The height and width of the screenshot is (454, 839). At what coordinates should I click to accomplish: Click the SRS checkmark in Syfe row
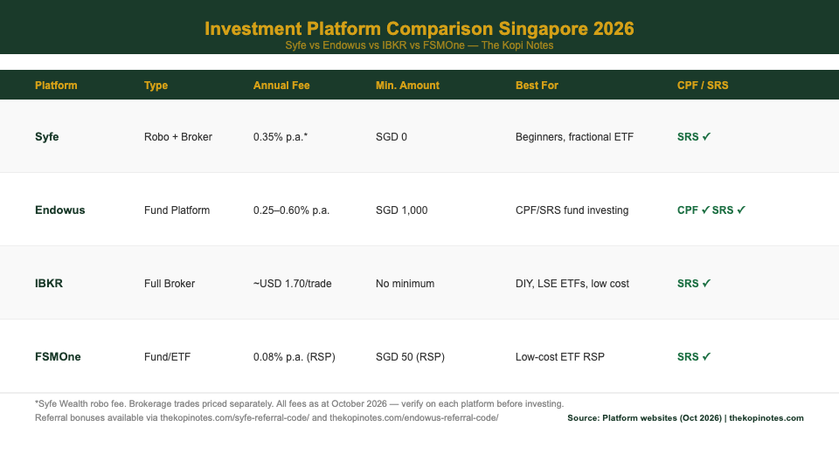[x=694, y=137]
